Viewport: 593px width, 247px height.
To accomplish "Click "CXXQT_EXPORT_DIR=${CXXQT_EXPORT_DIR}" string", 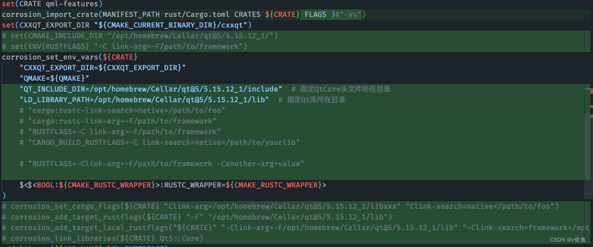I will pyautogui.click(x=102, y=68).
